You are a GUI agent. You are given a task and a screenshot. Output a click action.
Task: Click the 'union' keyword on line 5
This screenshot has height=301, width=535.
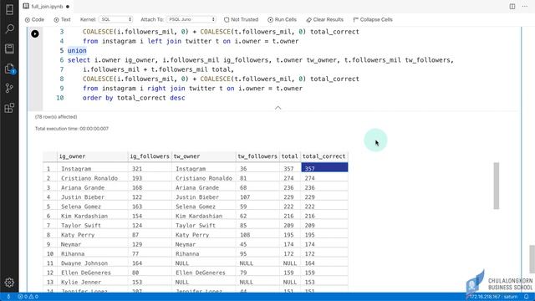pyautogui.click(x=77, y=50)
